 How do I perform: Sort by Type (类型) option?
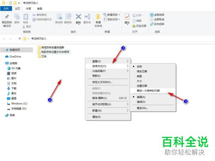click(x=153, y=76)
